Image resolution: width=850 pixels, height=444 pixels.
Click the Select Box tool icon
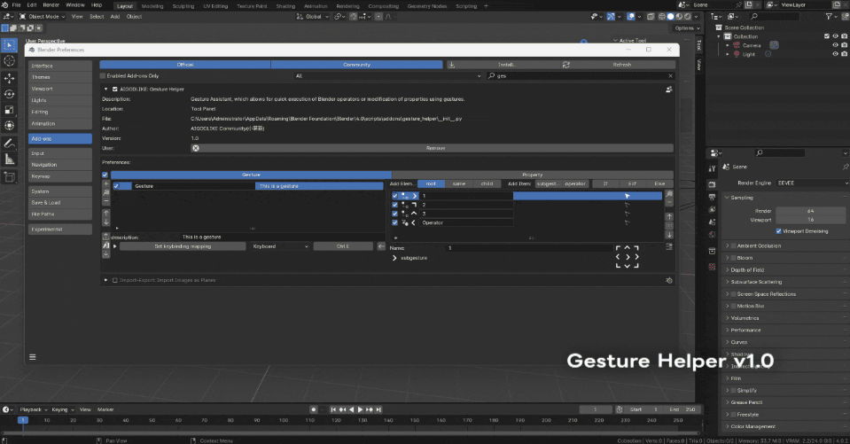(x=9, y=45)
